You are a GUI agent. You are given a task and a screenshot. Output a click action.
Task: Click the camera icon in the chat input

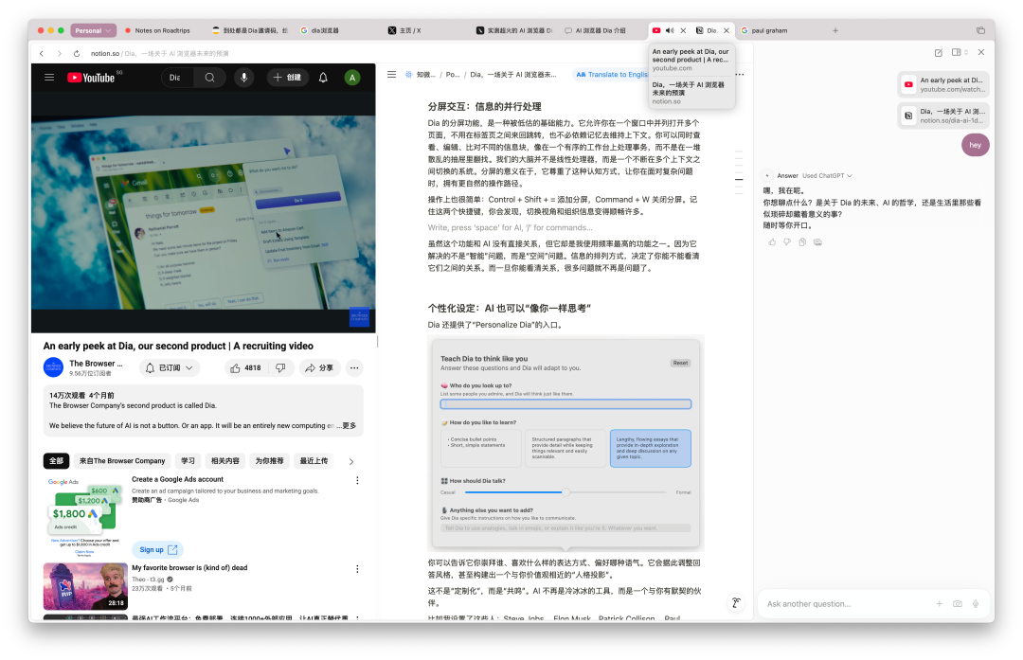(958, 603)
